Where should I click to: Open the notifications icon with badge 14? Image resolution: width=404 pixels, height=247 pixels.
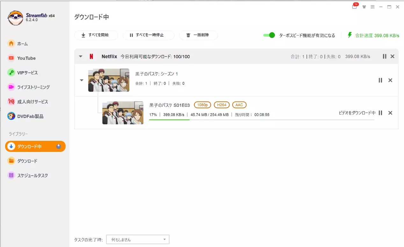(355, 7)
